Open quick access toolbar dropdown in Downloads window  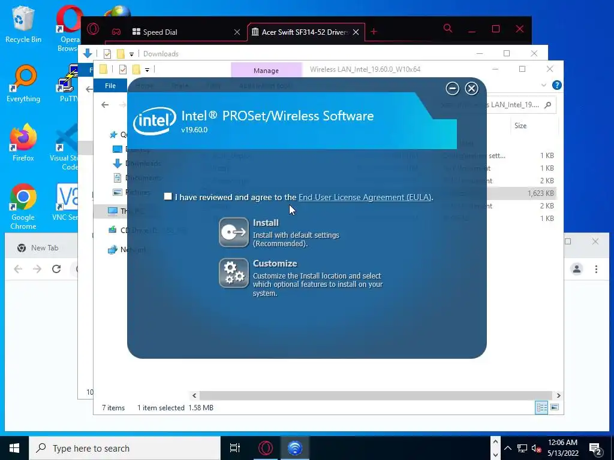point(131,55)
